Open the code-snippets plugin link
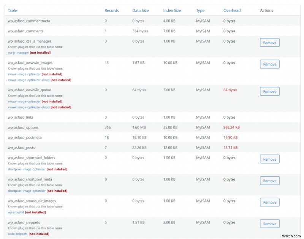Image resolution: width=304 pixels, height=239 pixels. 17,234
